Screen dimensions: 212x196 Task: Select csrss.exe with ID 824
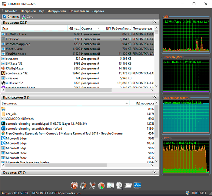tap(78, 59)
